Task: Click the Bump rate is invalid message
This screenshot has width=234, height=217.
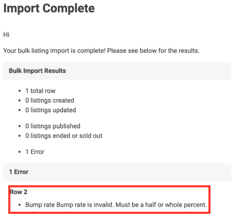Action: click(x=116, y=205)
